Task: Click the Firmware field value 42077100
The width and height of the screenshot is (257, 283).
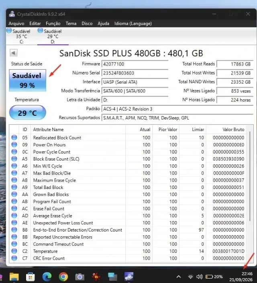Action: click(x=135, y=64)
